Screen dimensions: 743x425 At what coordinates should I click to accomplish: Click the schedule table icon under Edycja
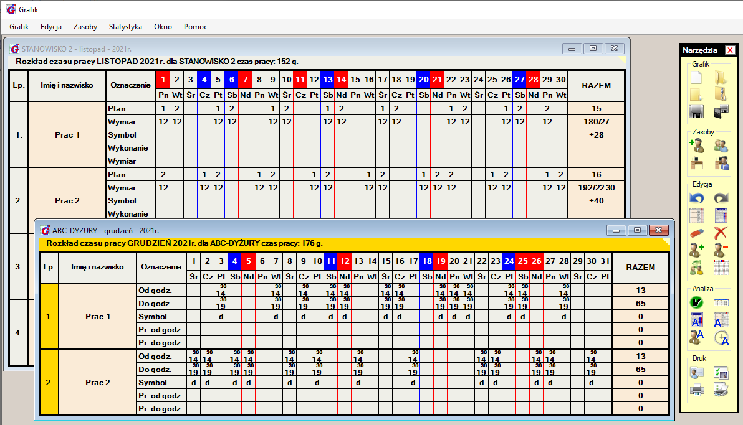click(696, 215)
